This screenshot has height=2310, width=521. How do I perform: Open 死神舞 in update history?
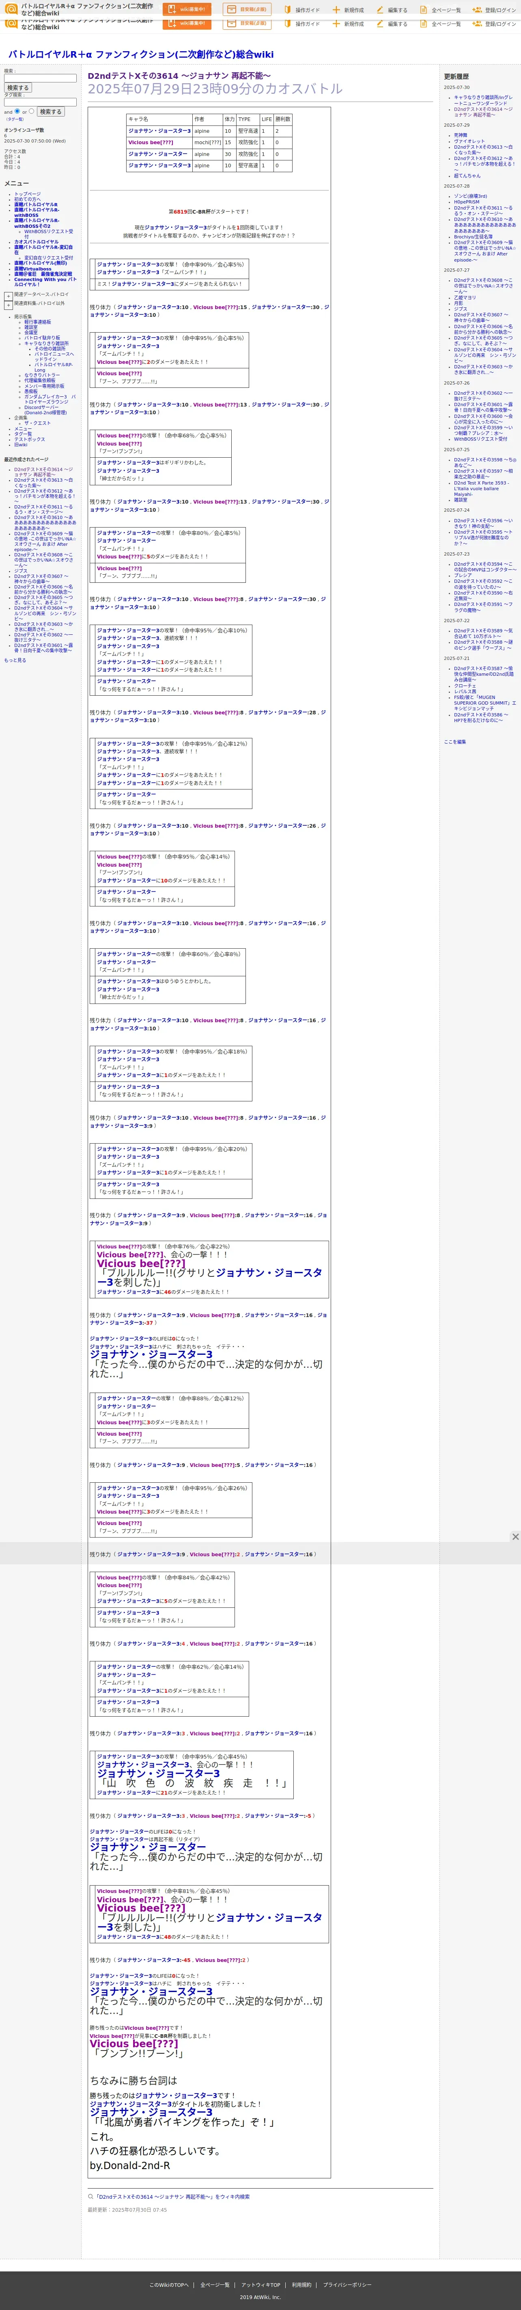click(460, 135)
